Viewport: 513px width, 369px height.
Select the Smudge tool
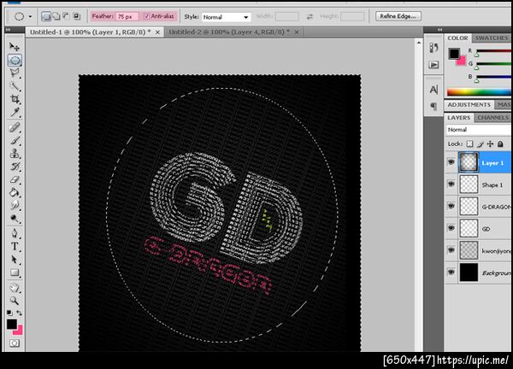(15, 205)
